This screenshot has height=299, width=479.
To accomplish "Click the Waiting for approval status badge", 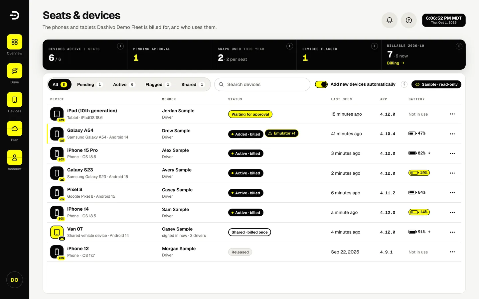I will pyautogui.click(x=250, y=114).
